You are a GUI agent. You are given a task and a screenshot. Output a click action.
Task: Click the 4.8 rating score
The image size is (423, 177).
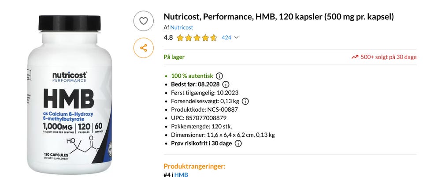pyautogui.click(x=168, y=38)
